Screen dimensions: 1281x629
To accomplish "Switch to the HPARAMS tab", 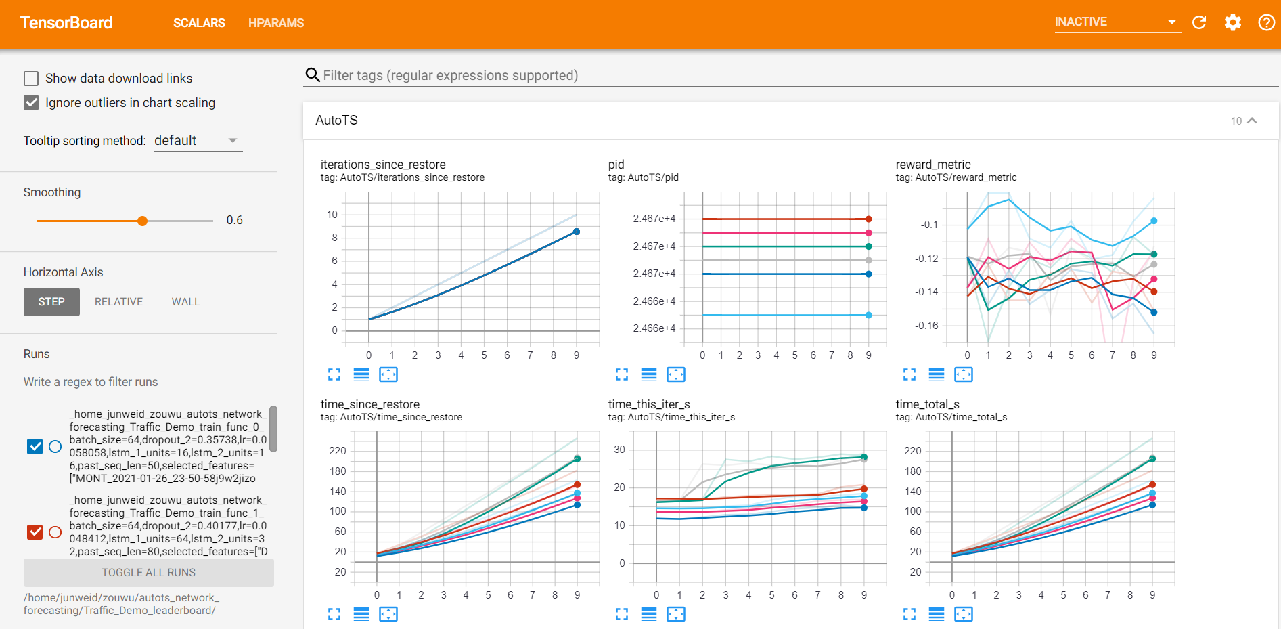I will tap(276, 23).
